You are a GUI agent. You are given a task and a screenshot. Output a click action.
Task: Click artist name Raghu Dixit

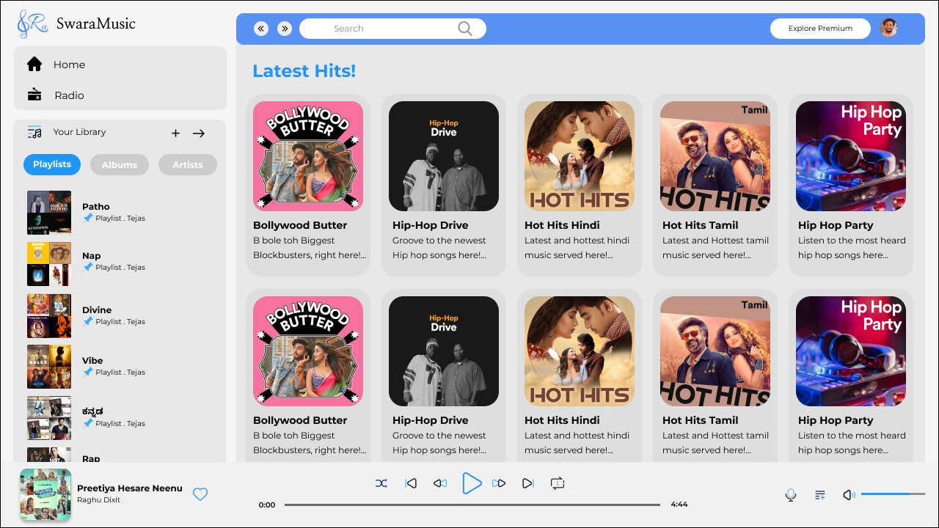point(98,500)
